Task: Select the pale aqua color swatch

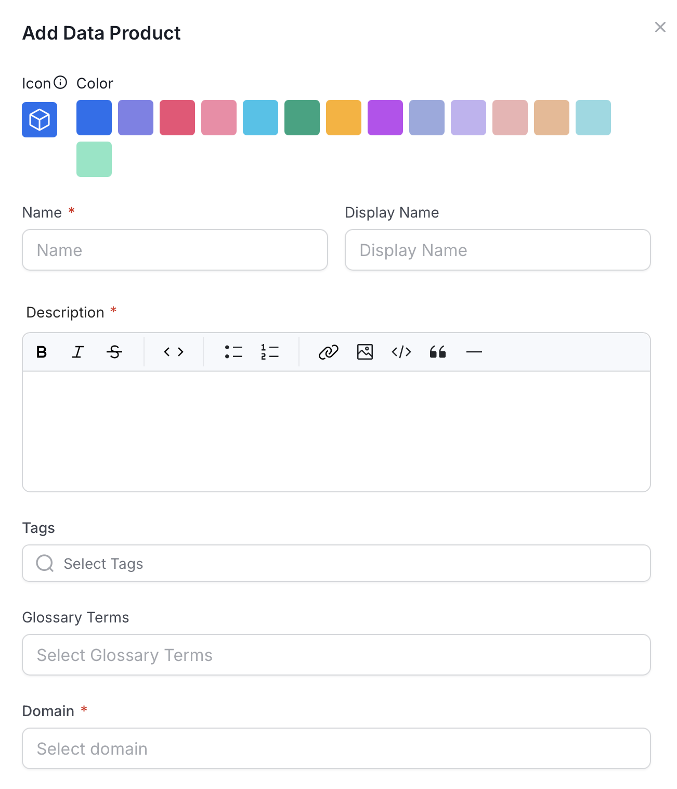Action: (x=593, y=118)
